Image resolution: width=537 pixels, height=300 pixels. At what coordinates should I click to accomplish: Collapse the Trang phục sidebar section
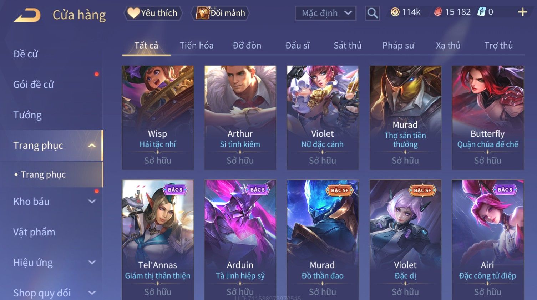pyautogui.click(x=92, y=146)
